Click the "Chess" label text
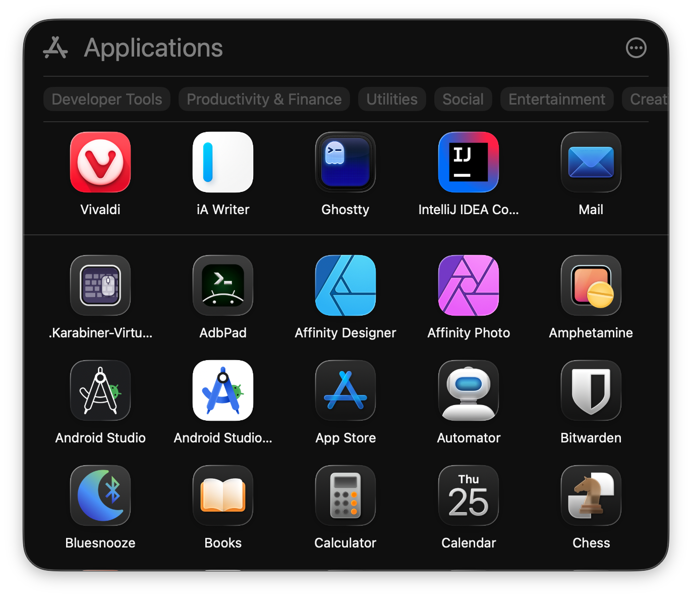Image resolution: width=692 pixels, height=598 pixels. [x=591, y=543]
